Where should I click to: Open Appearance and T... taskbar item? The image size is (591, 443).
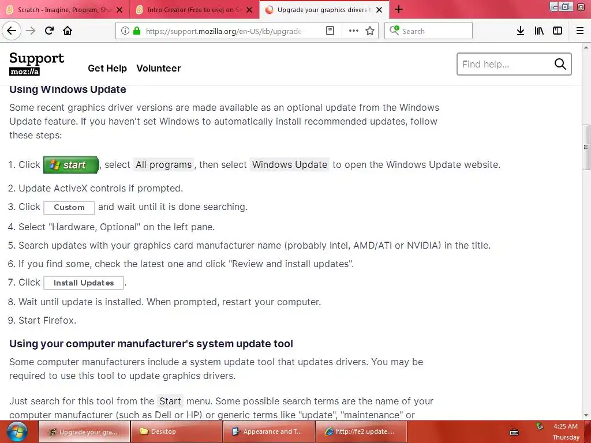[269, 431]
